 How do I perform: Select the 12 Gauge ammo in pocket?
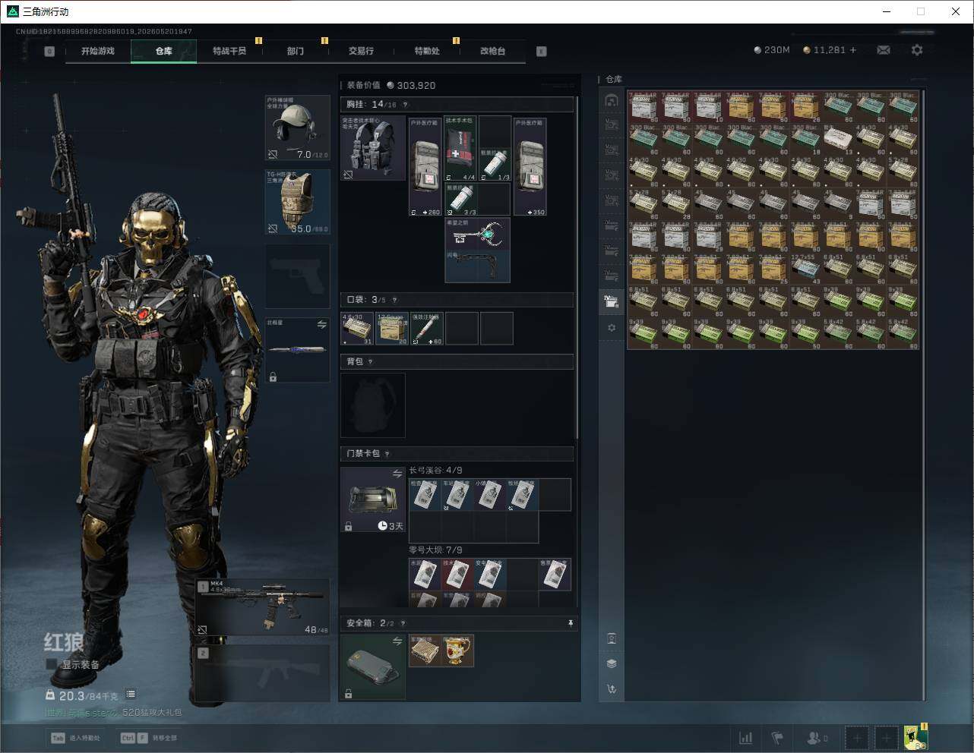[x=392, y=329]
